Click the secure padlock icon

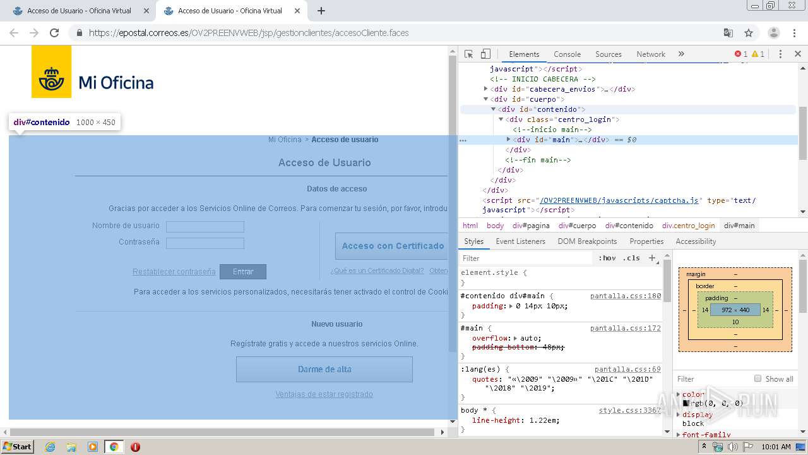(x=80, y=33)
